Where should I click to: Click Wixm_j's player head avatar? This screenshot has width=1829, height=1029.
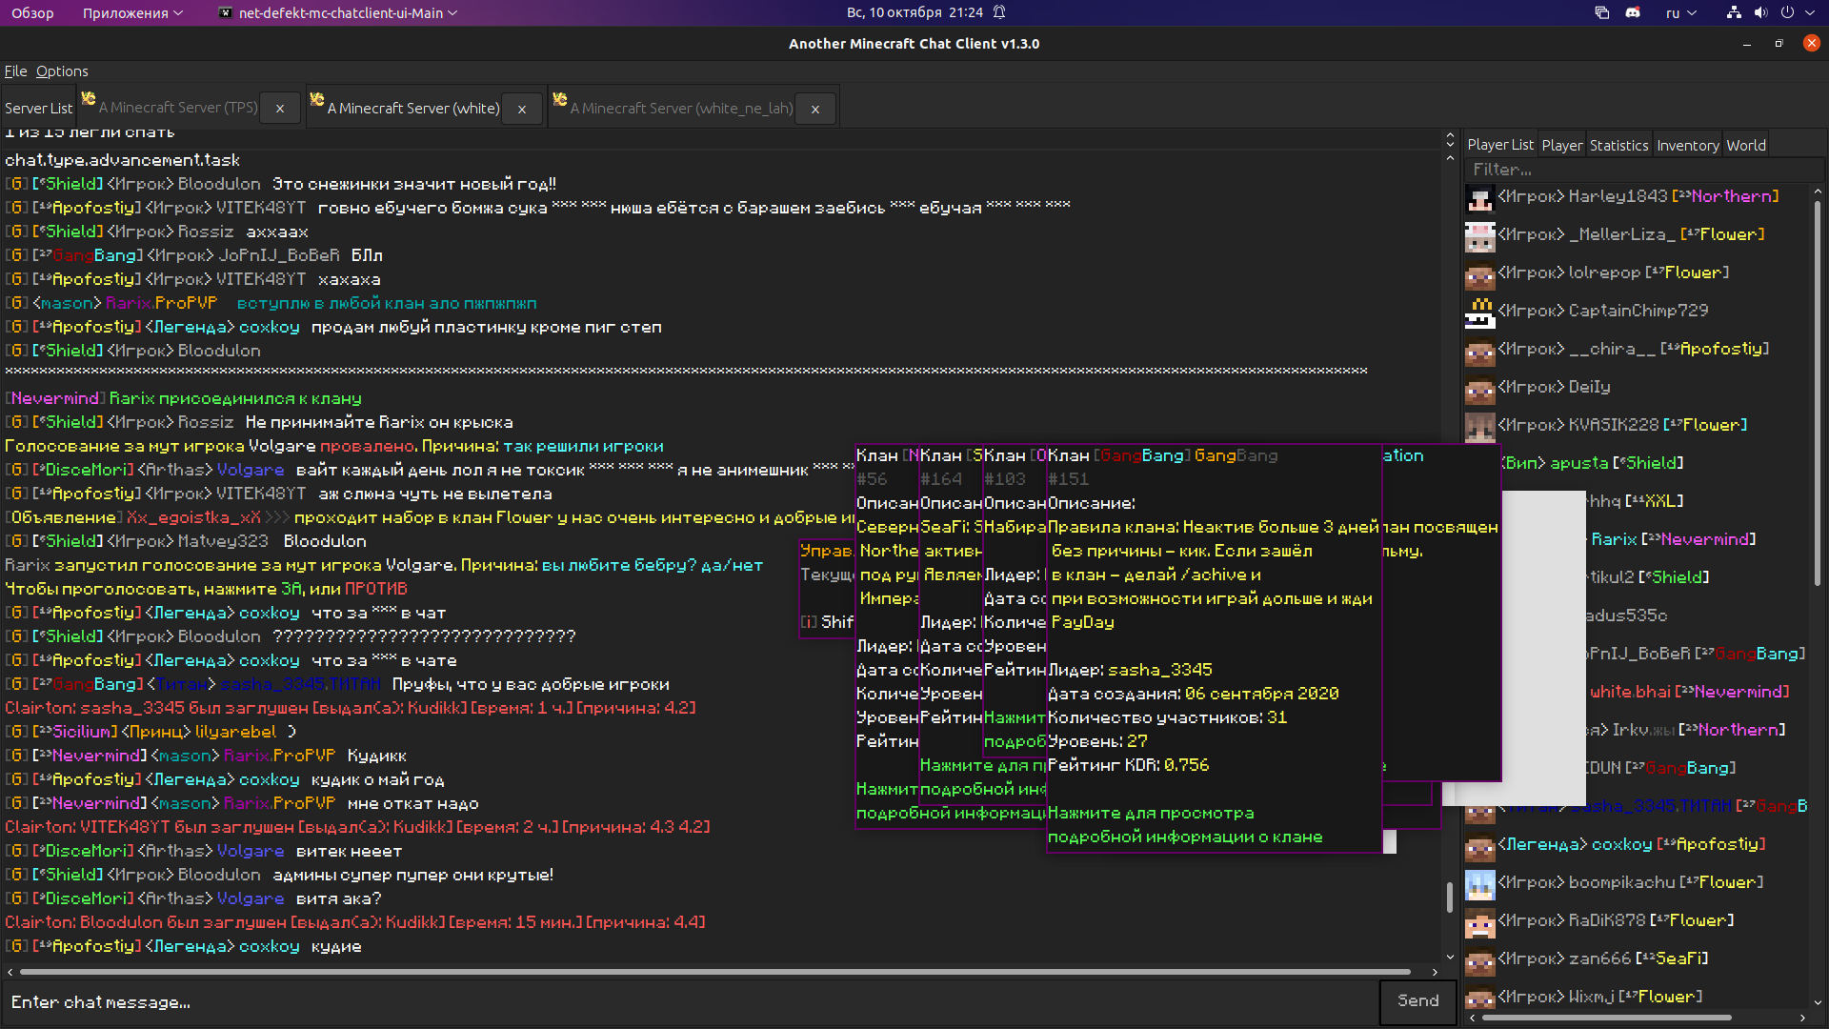[x=1479, y=997]
